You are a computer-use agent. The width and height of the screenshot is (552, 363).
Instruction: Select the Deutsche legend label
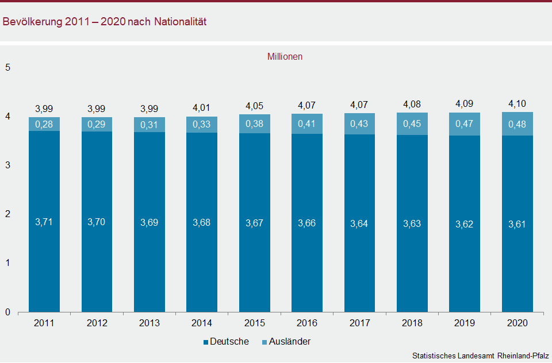(229, 342)
